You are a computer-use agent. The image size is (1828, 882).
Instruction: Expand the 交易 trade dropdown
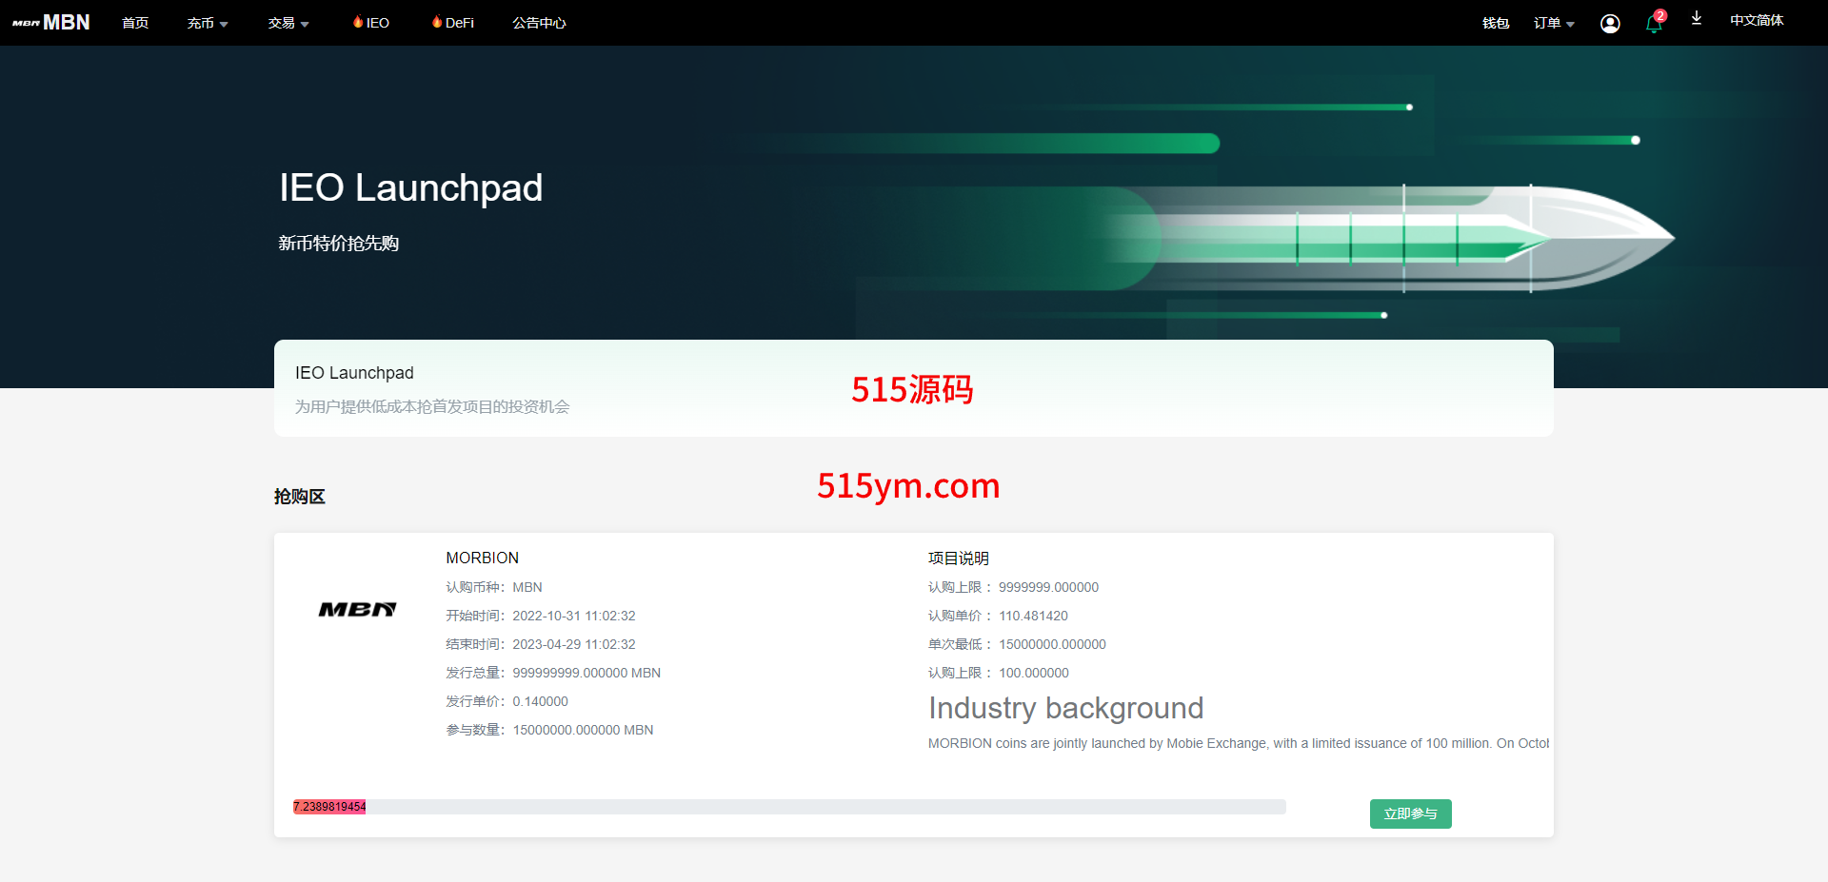(x=288, y=23)
